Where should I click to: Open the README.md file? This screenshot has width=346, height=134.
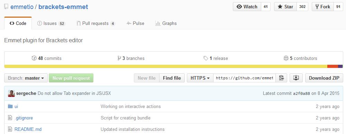pos(28,129)
